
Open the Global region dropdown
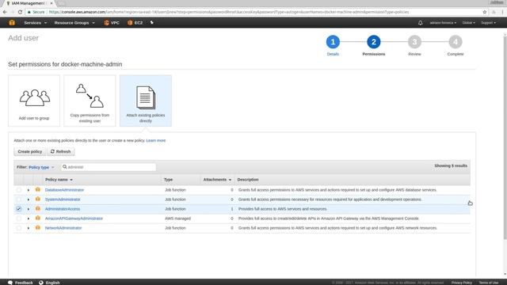click(468, 23)
